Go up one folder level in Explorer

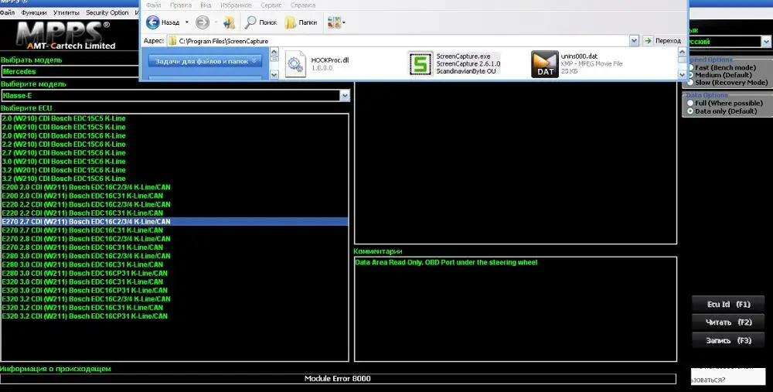(230, 22)
